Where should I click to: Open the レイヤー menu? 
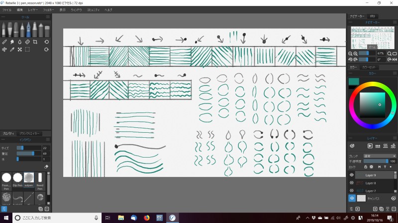(33, 10)
